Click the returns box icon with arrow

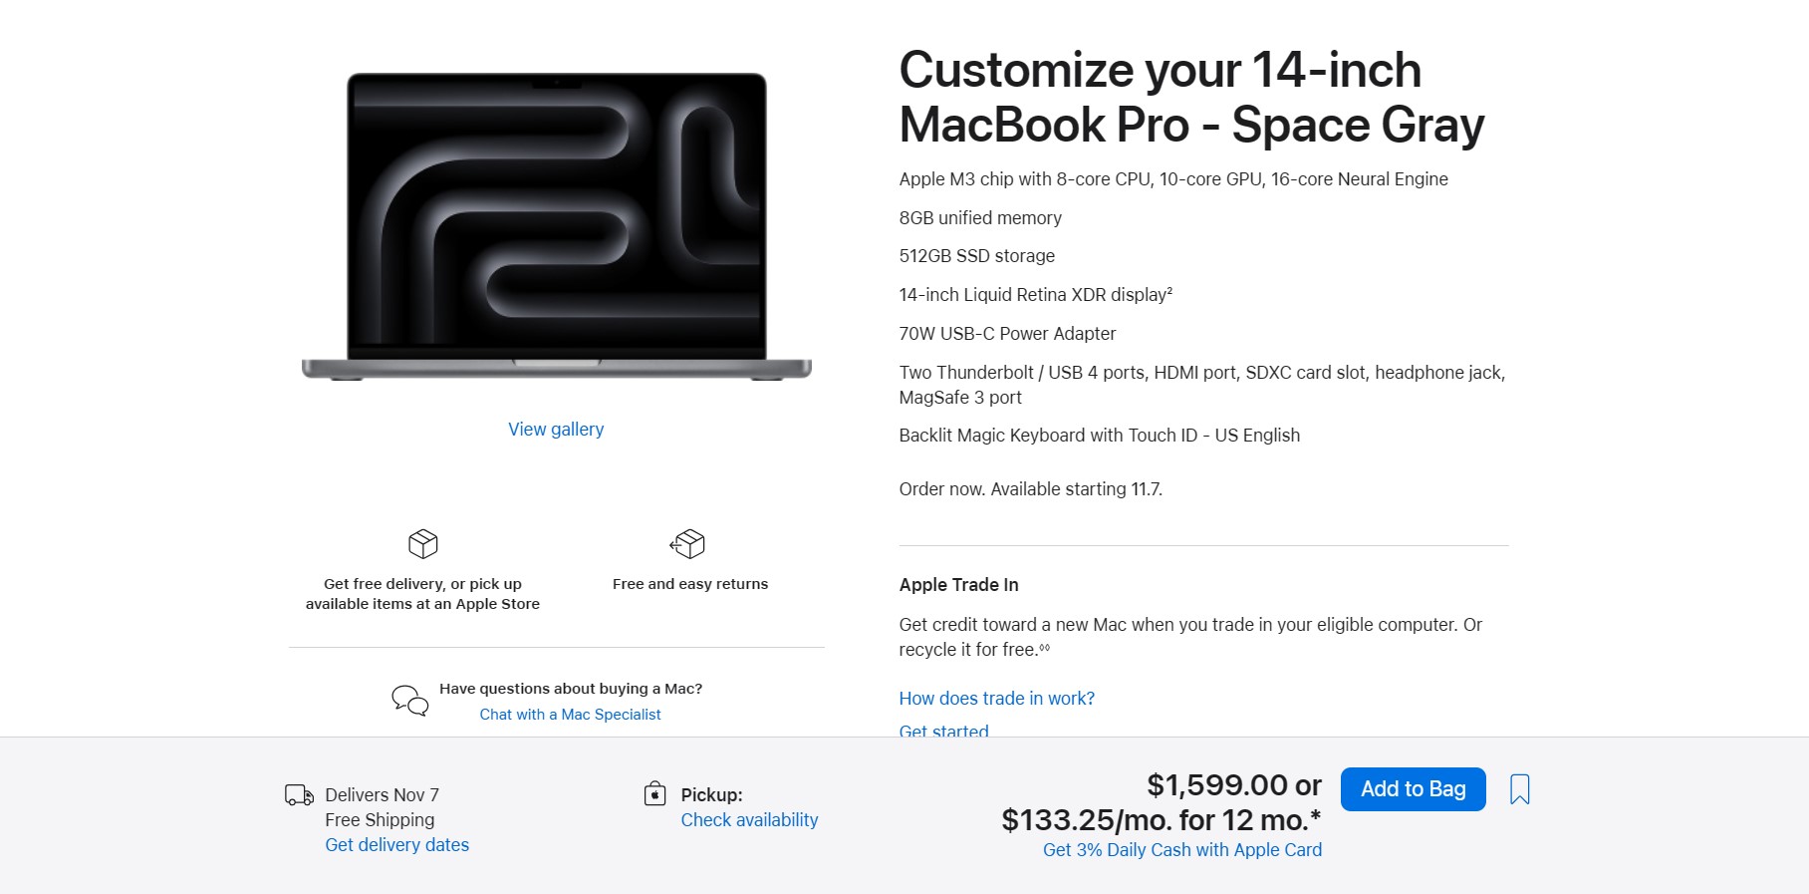(687, 544)
